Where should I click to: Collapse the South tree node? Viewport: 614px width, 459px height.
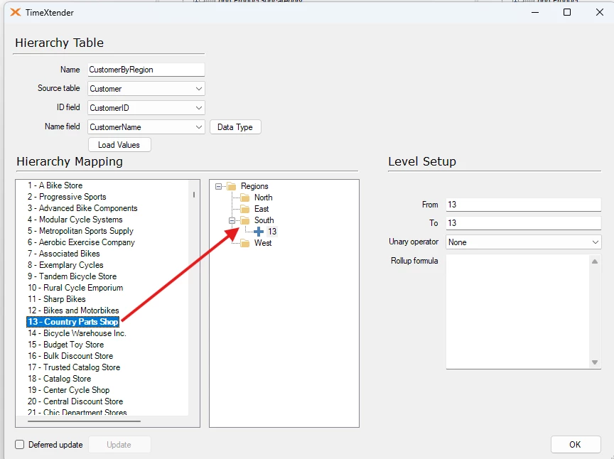click(232, 220)
